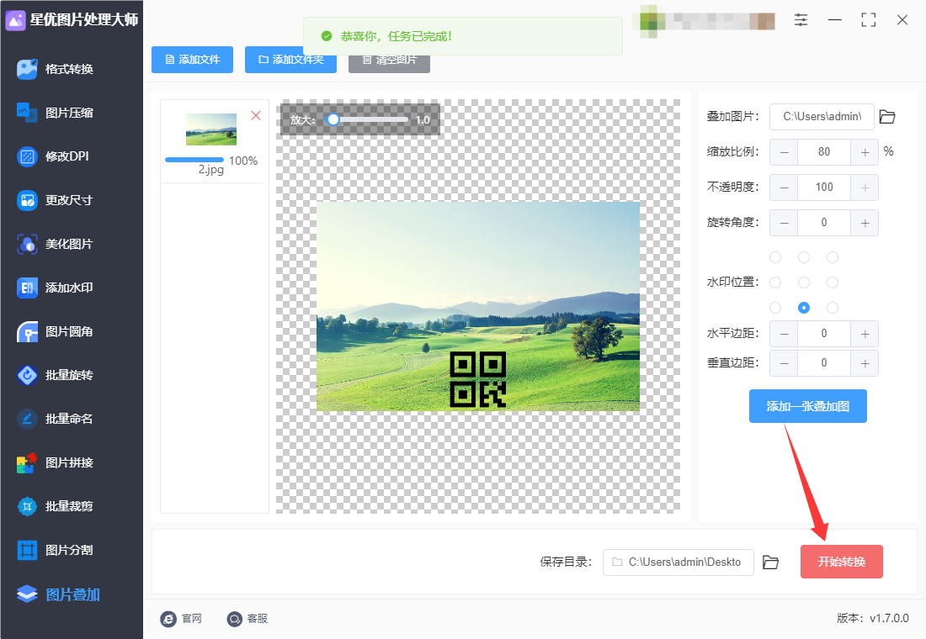Click the 添加文件 add file button

[x=193, y=60]
